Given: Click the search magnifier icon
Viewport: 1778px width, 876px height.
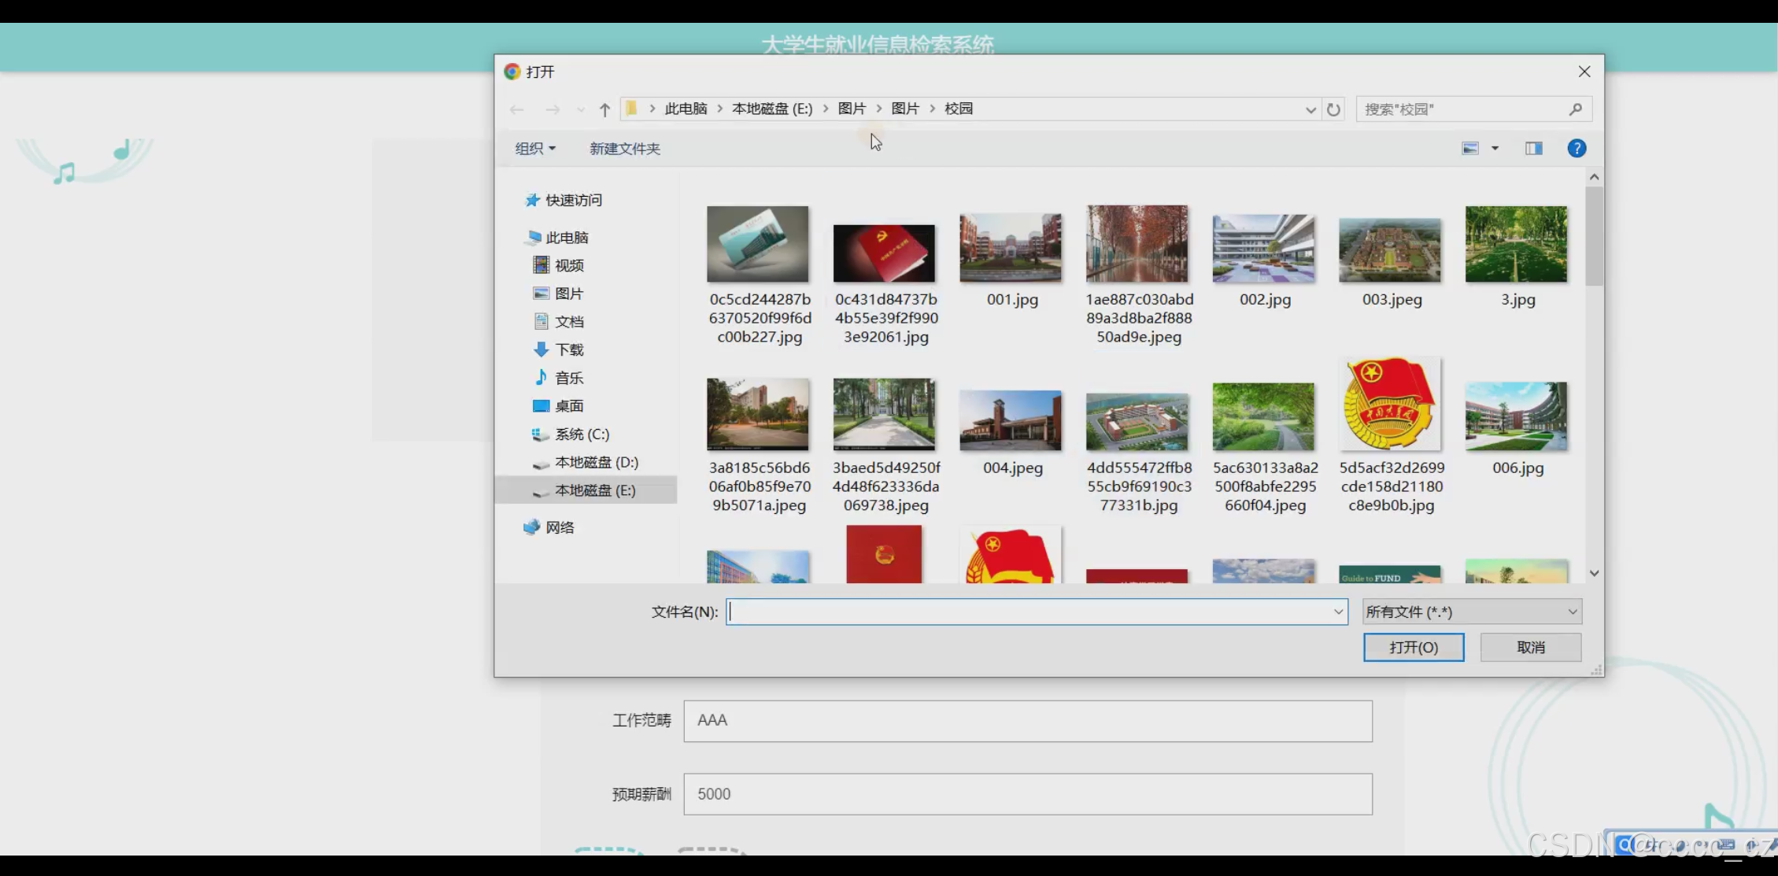Looking at the screenshot, I should click(1575, 109).
